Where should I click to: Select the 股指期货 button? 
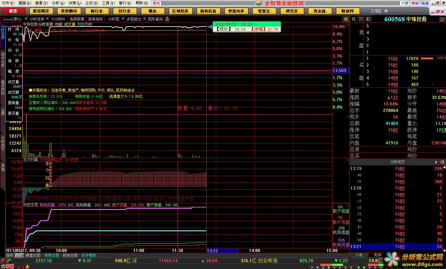(x=41, y=11)
